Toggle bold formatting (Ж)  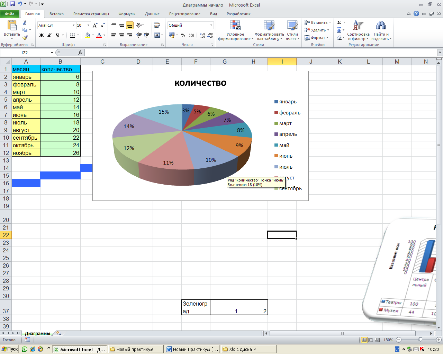coord(42,35)
